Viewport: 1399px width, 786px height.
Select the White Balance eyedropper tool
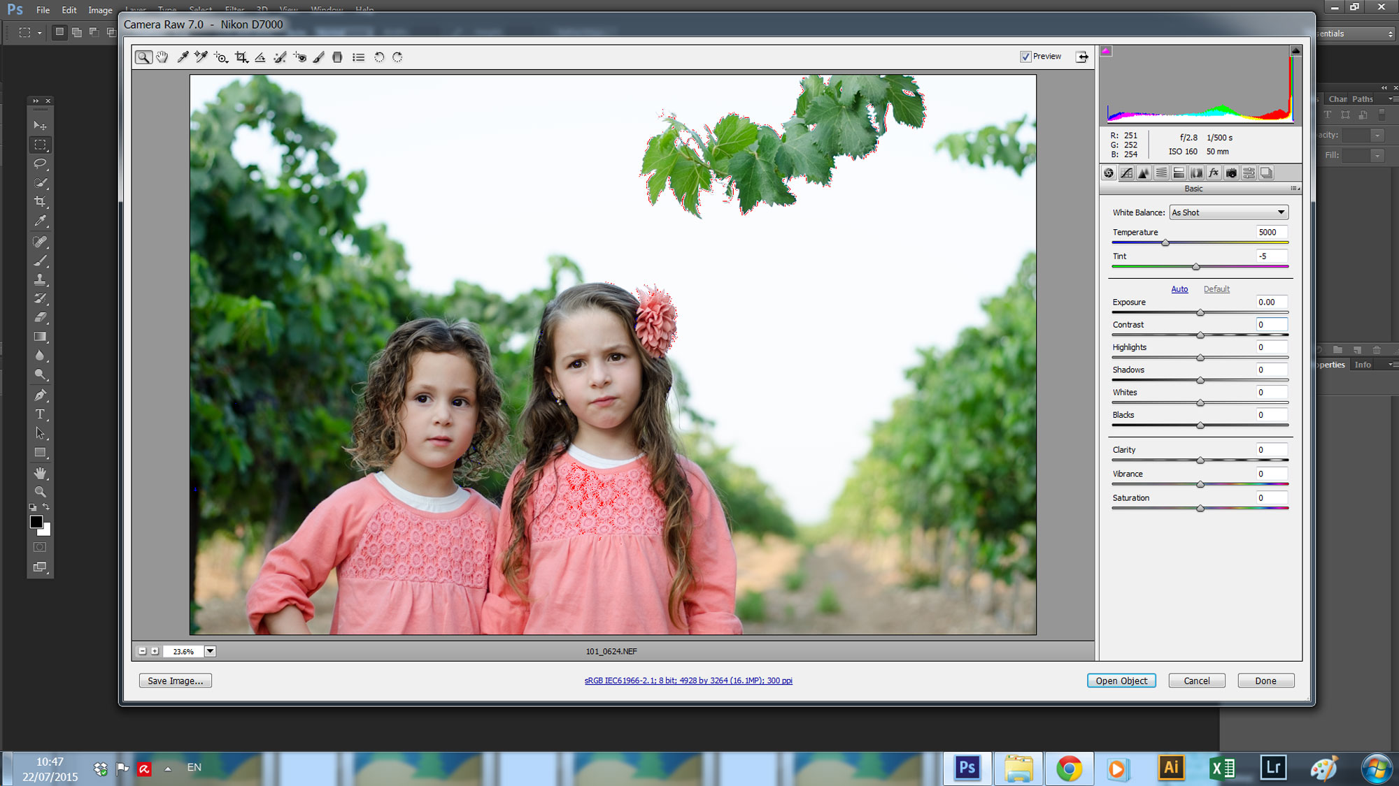tap(183, 57)
